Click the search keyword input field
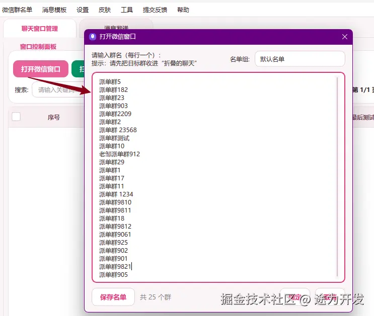This screenshot has height=316, width=374. 58,89
